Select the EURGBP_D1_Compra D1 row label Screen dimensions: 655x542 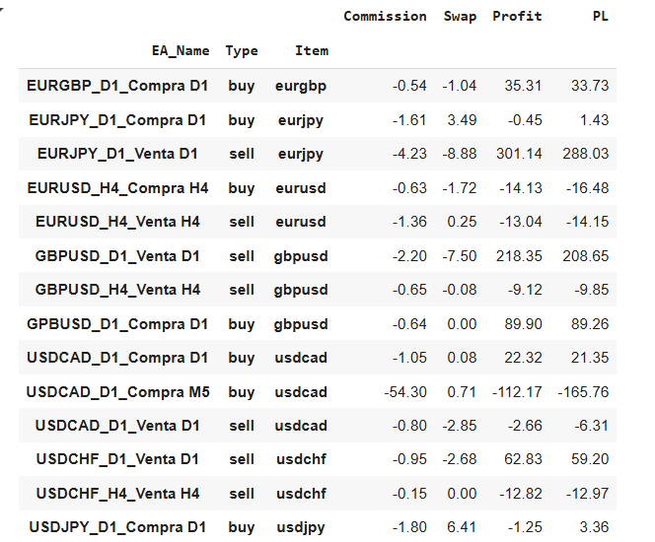(117, 86)
